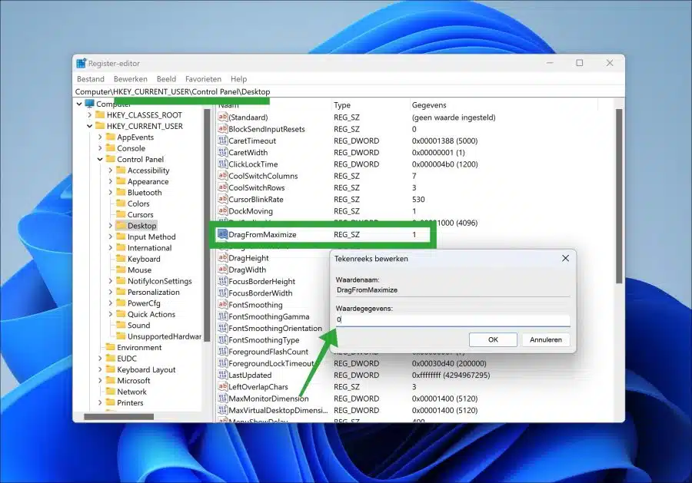692x483 pixels.
Task: Select the UnsupportedHardwar tree key
Action: point(165,336)
